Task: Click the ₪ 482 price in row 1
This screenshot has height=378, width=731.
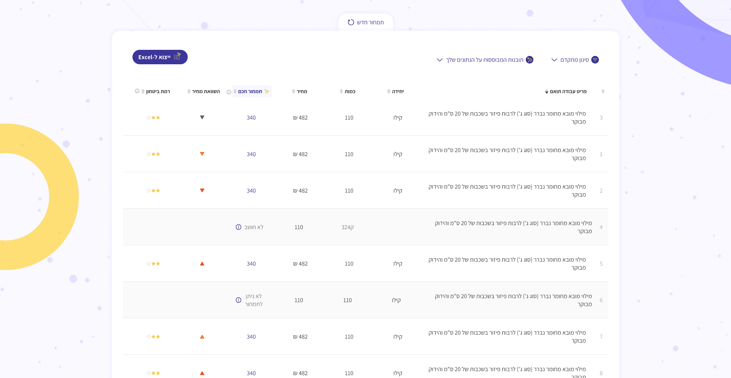Action: click(300, 154)
